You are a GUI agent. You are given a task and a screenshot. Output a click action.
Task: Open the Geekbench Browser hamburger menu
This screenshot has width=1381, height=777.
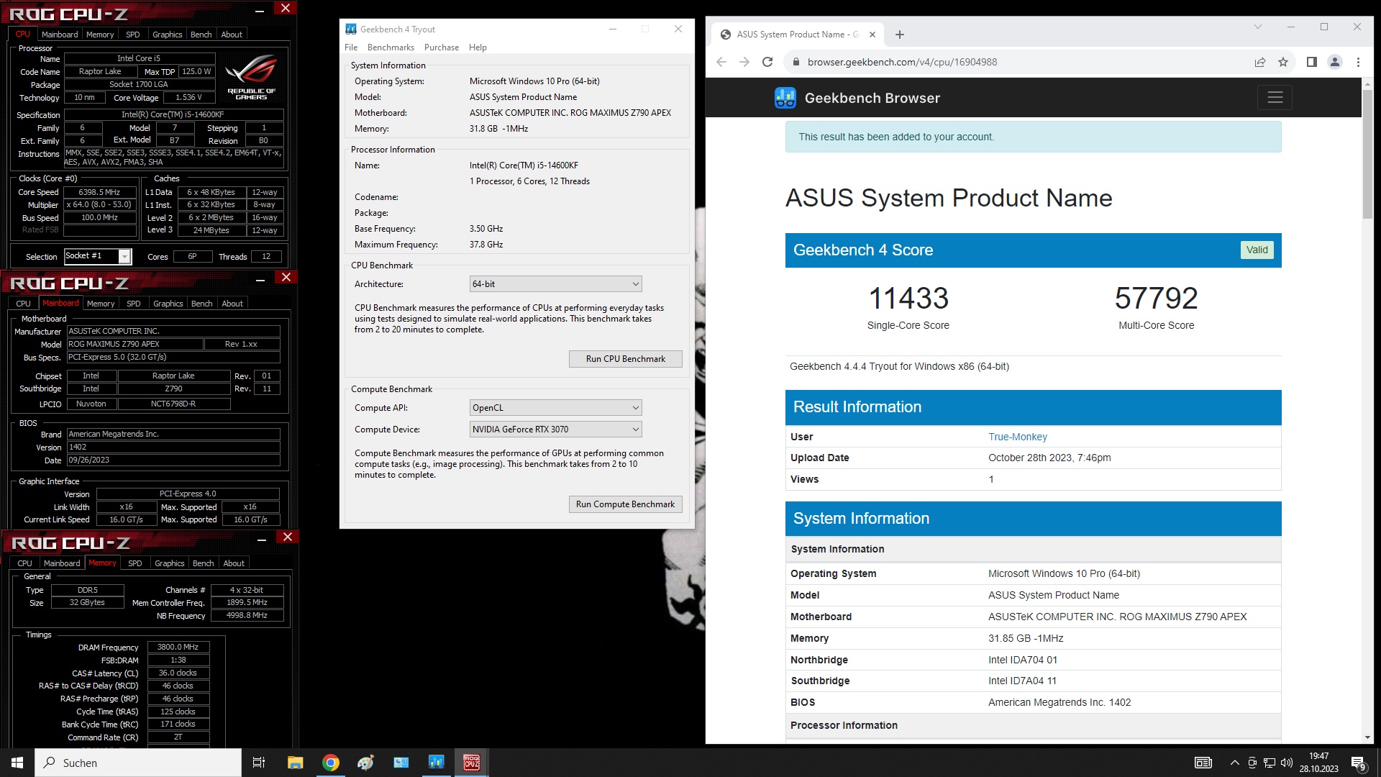(1275, 98)
